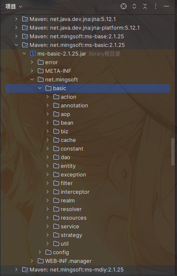177x276 pixels.
Task: Hide the project tool window
Action: tap(166, 6)
